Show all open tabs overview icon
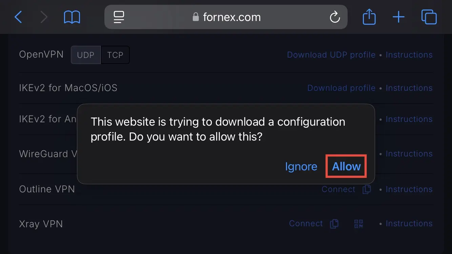 pos(429,17)
